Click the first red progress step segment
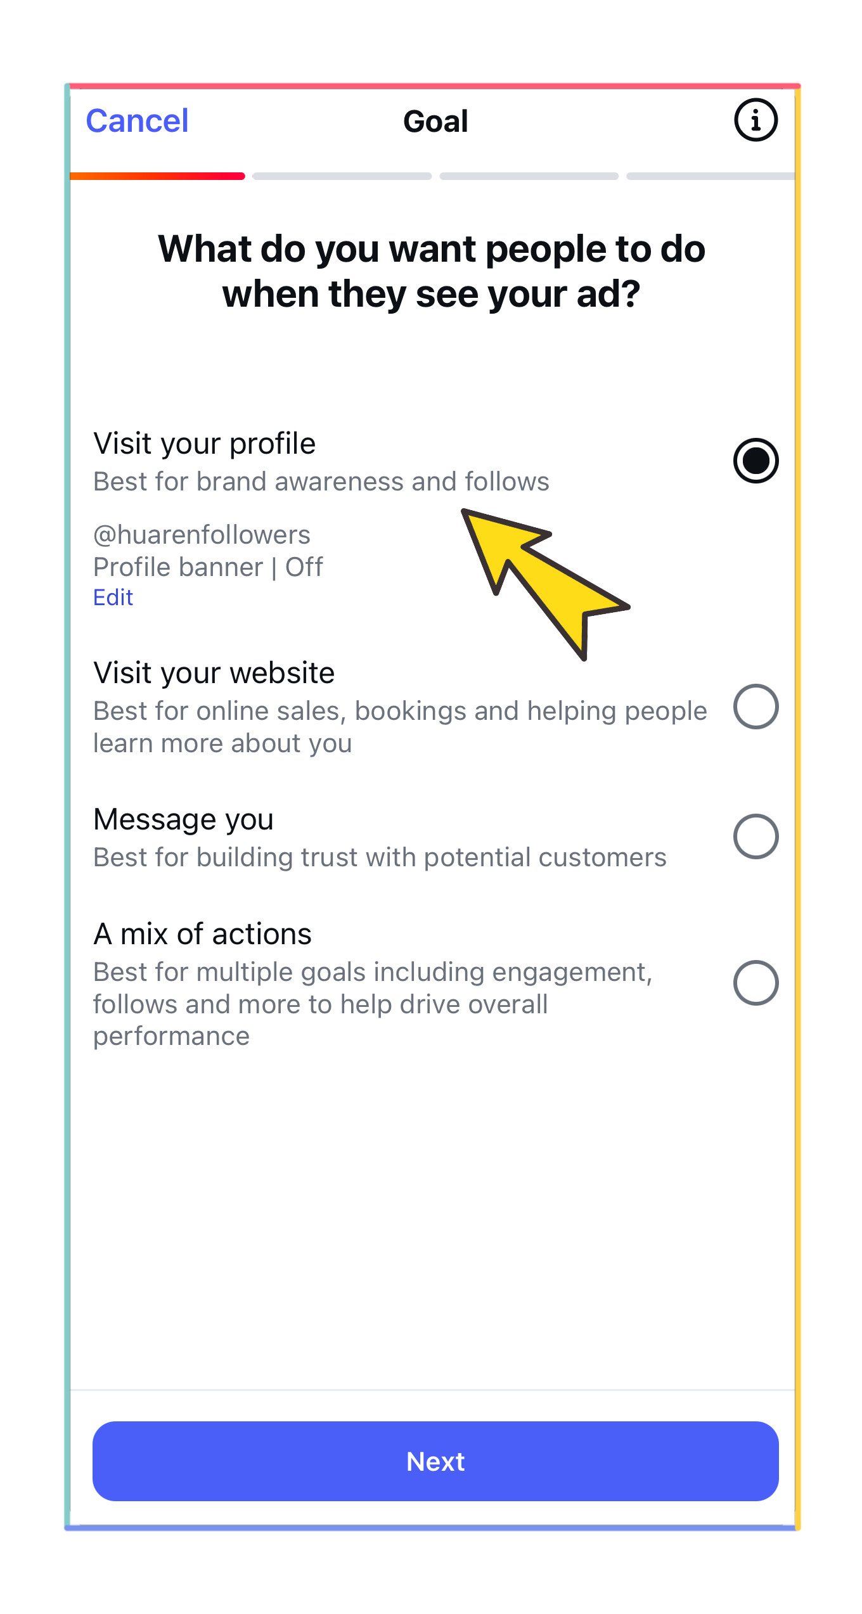Image resolution: width=862 pixels, height=1614 pixels. tap(157, 176)
